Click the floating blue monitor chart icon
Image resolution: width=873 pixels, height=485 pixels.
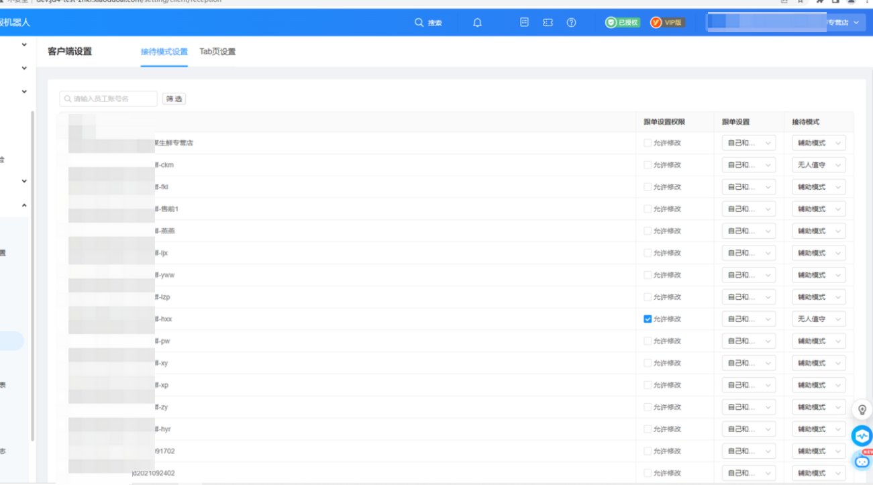[x=862, y=436]
